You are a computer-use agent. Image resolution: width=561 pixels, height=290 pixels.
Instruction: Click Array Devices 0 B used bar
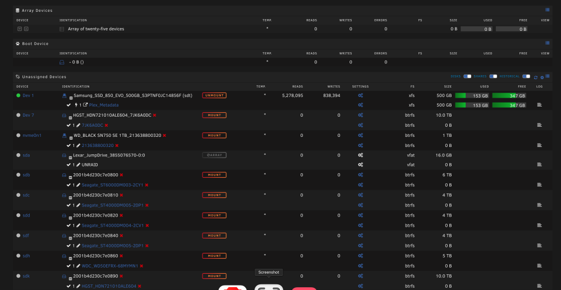(476, 29)
